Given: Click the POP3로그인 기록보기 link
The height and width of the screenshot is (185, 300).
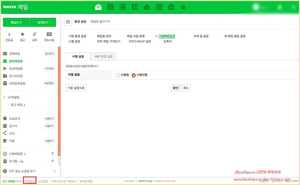Looking at the screenshot, I should pos(64,181).
